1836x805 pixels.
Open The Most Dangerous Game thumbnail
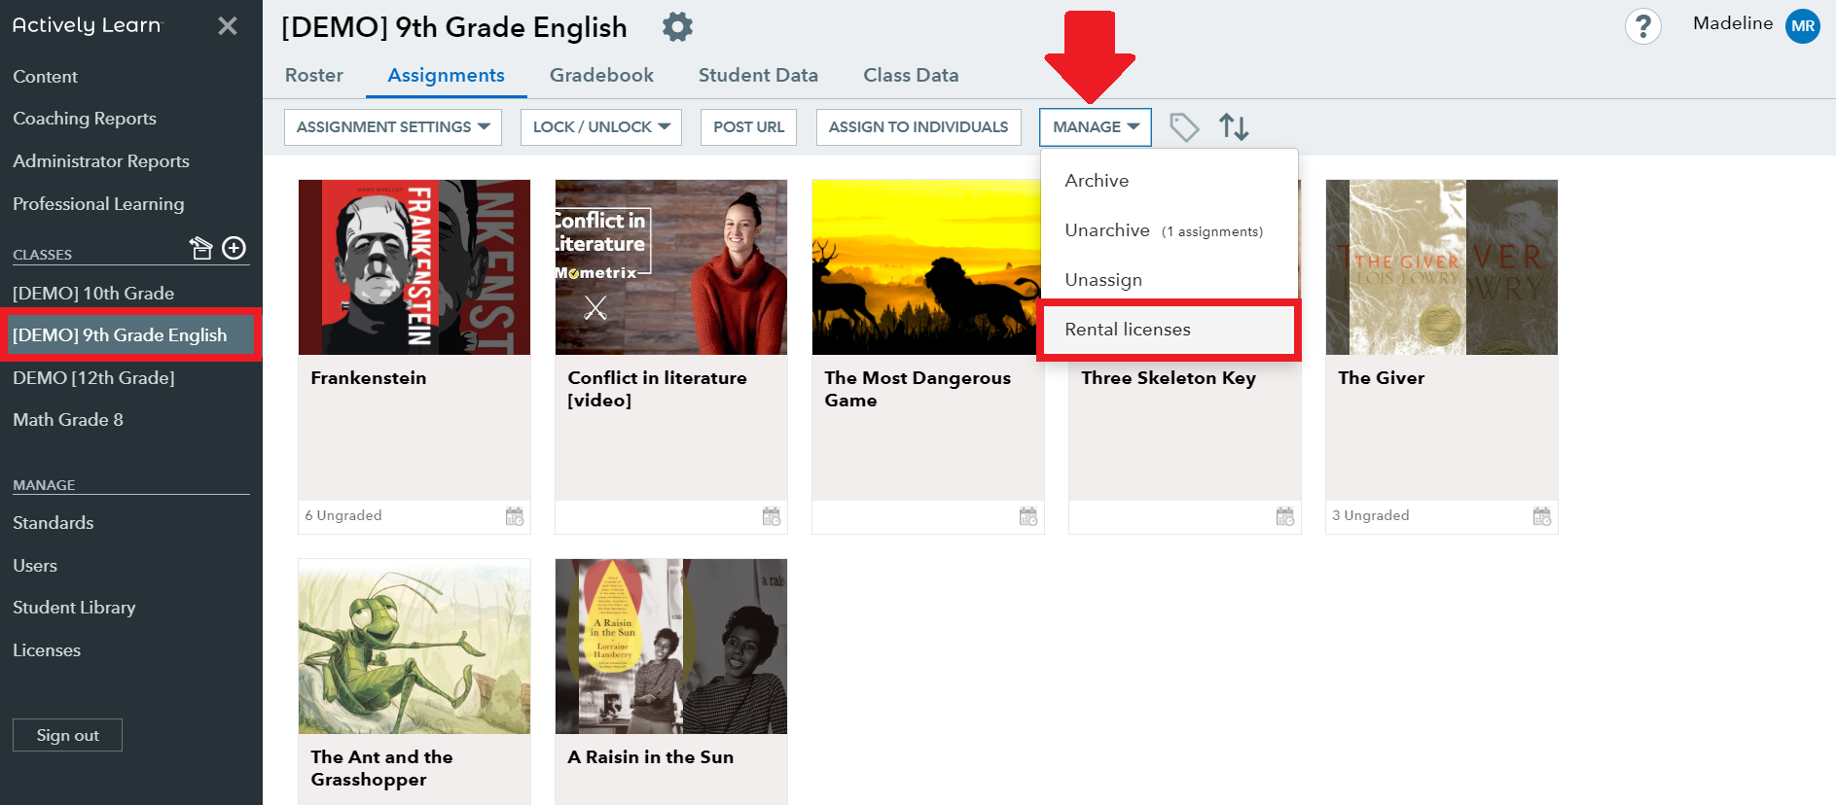tap(926, 267)
